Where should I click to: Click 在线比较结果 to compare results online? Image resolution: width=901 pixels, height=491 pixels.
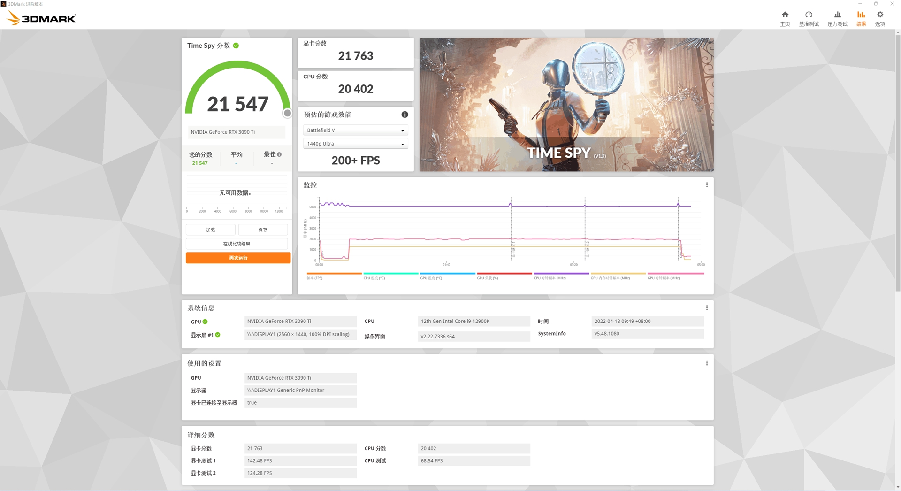pos(237,244)
